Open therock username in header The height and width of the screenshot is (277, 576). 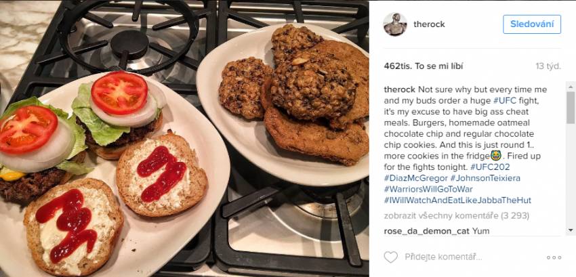[x=429, y=24]
